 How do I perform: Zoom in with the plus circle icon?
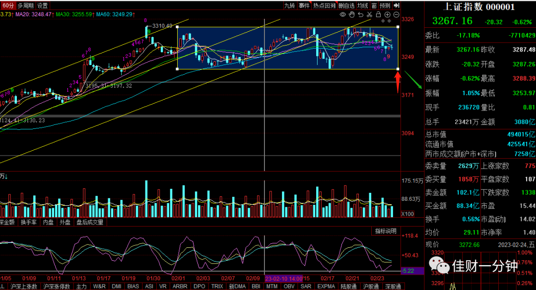point(387,15)
